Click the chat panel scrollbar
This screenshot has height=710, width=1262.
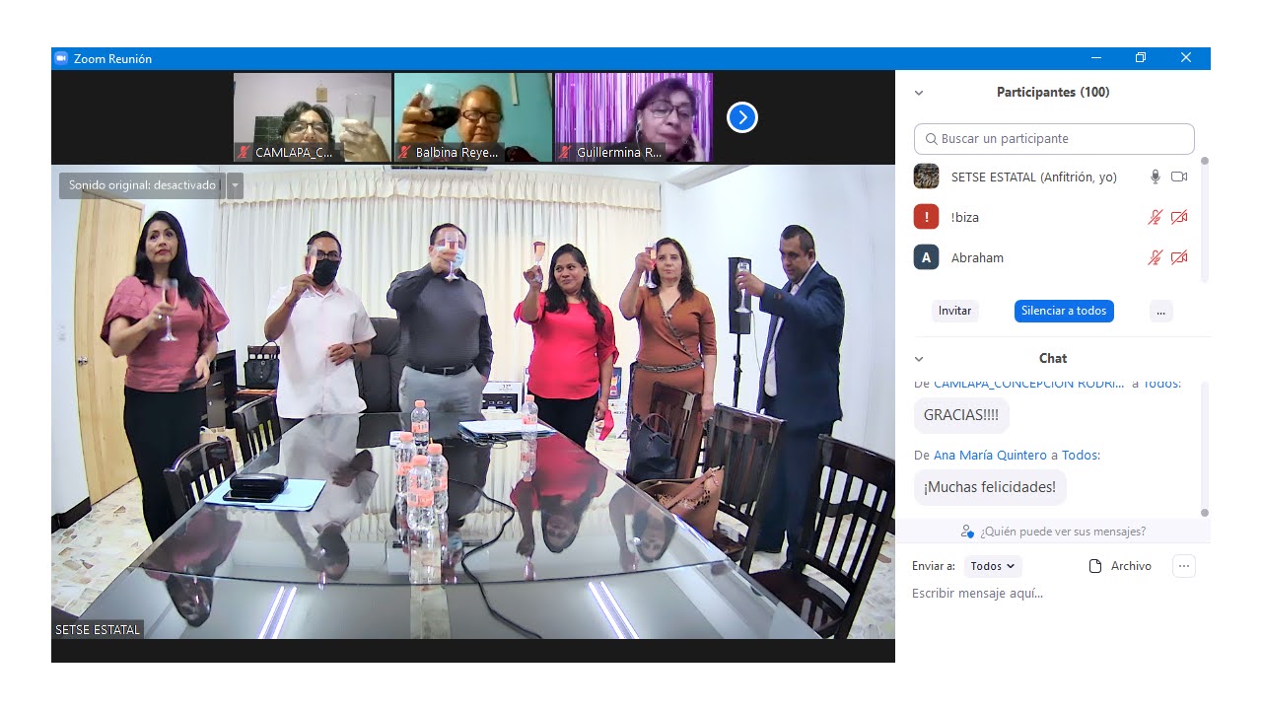[x=1204, y=449]
